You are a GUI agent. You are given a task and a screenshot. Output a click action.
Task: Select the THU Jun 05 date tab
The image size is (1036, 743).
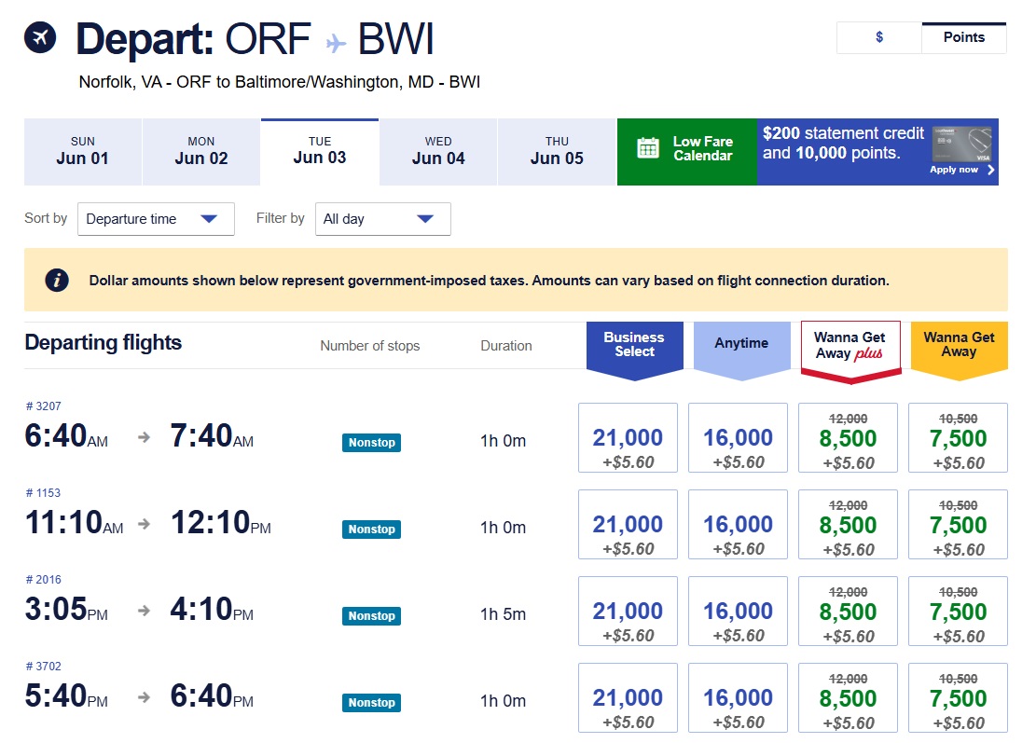coord(557,152)
